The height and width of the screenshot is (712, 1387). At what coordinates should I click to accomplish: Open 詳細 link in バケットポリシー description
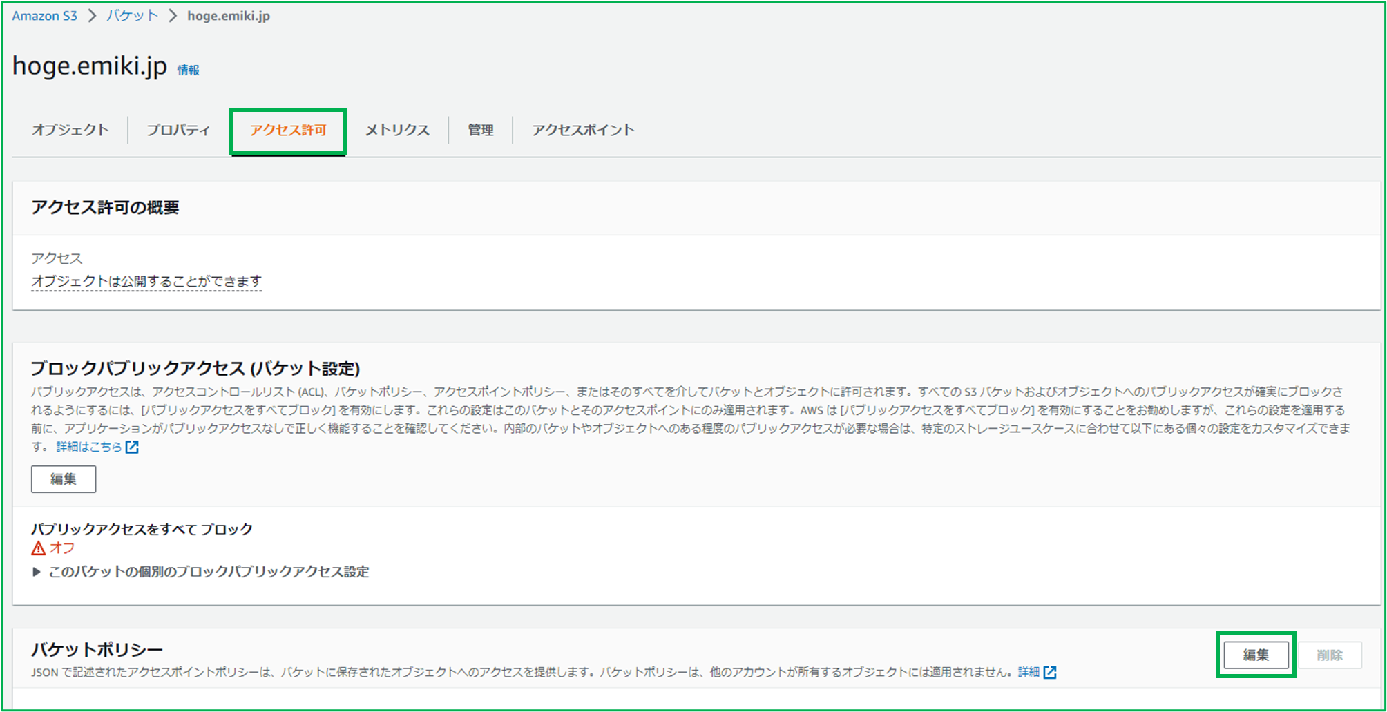1029,672
